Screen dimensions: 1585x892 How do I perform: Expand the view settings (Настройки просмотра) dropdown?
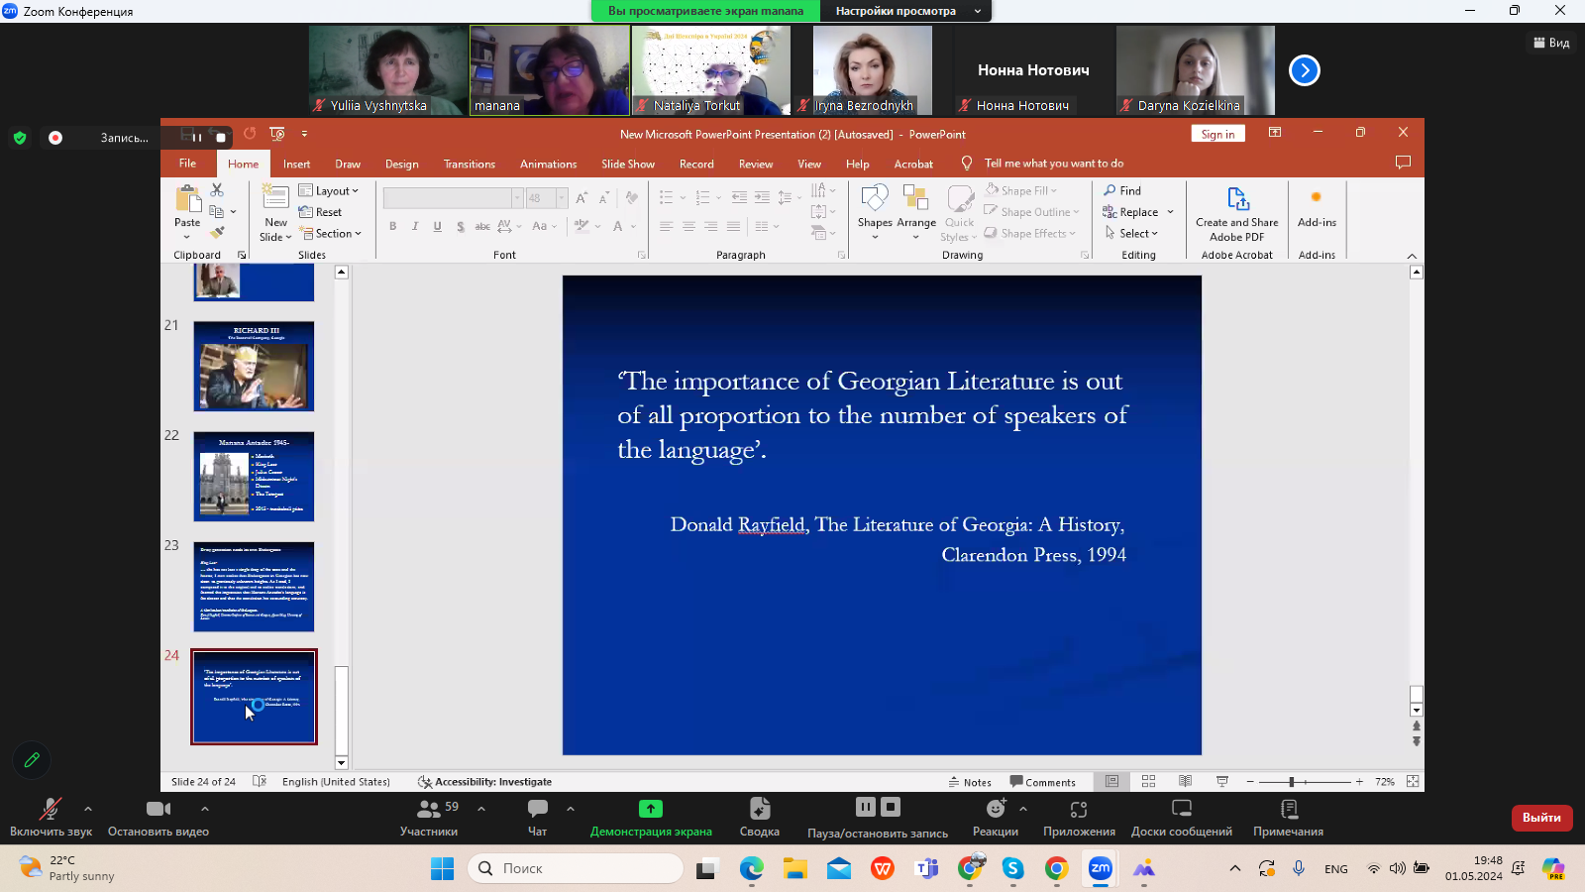977,11
